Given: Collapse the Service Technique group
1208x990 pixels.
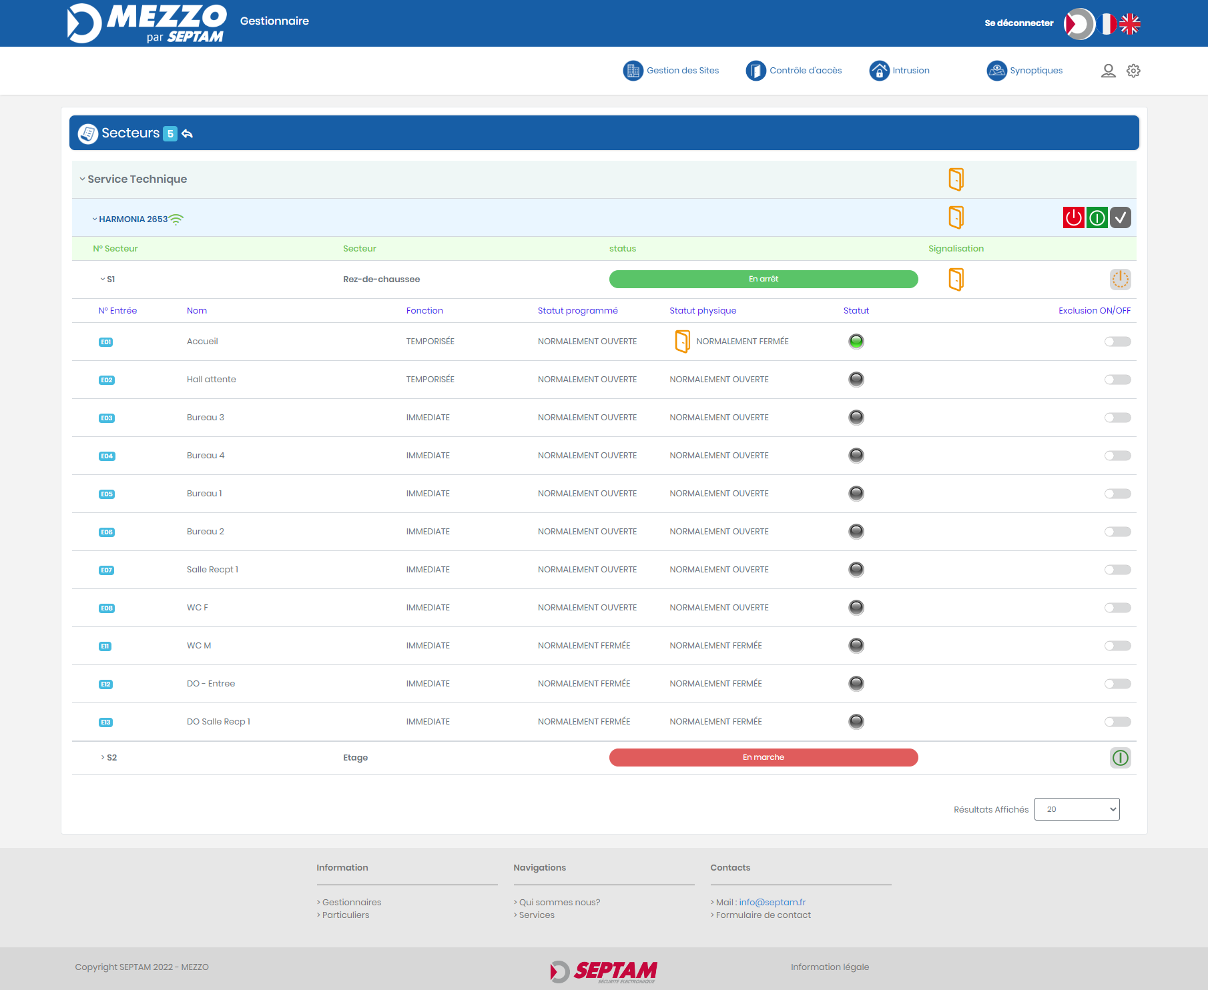Looking at the screenshot, I should click(x=83, y=179).
